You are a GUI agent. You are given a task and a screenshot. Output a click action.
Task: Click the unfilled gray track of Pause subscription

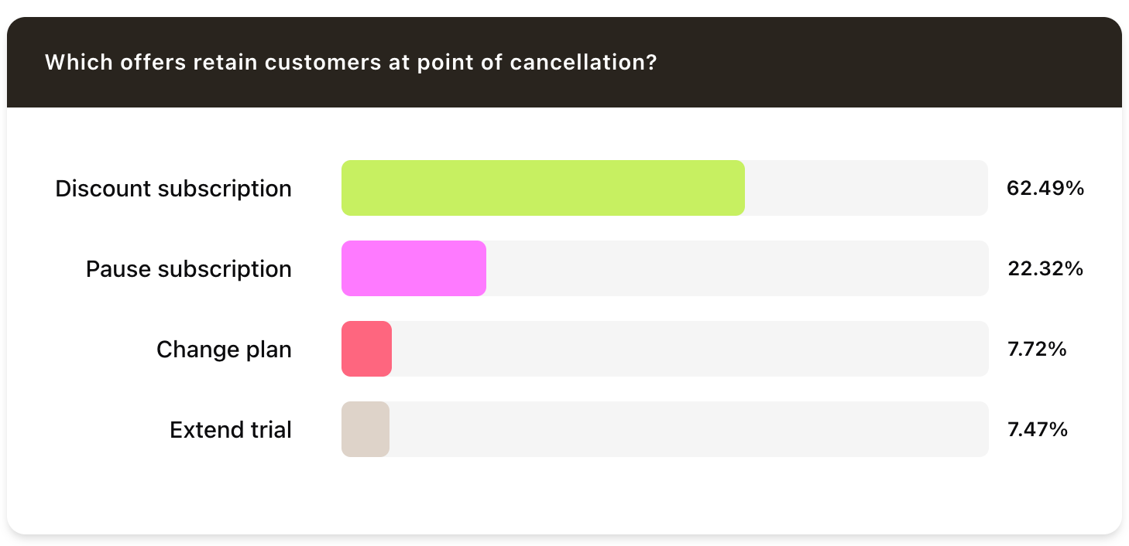click(x=736, y=268)
